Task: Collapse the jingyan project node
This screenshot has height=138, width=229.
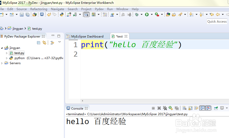Action: point(2,48)
